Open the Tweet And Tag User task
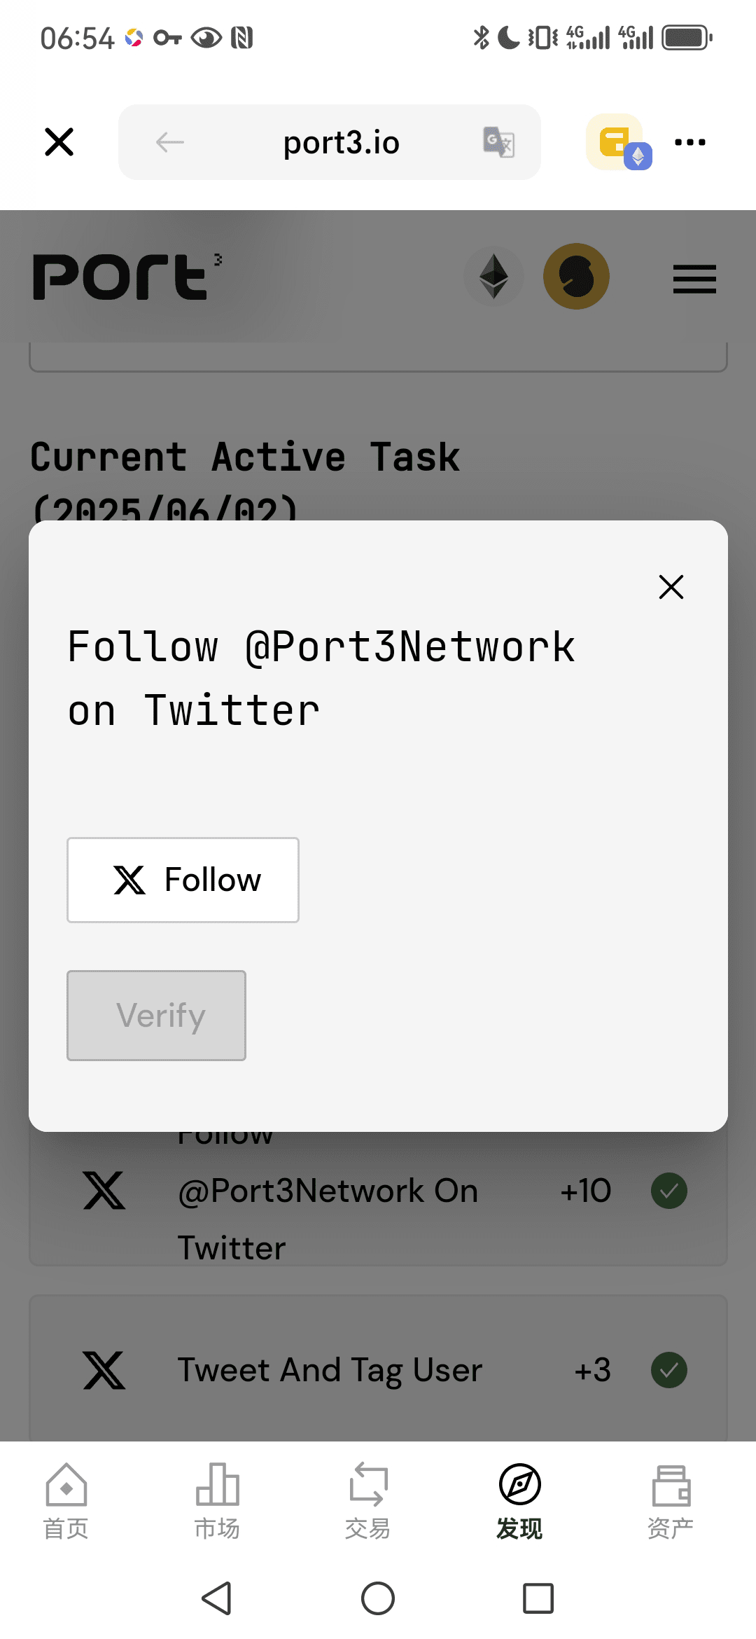This screenshot has width=756, height=1639. coord(378,1369)
